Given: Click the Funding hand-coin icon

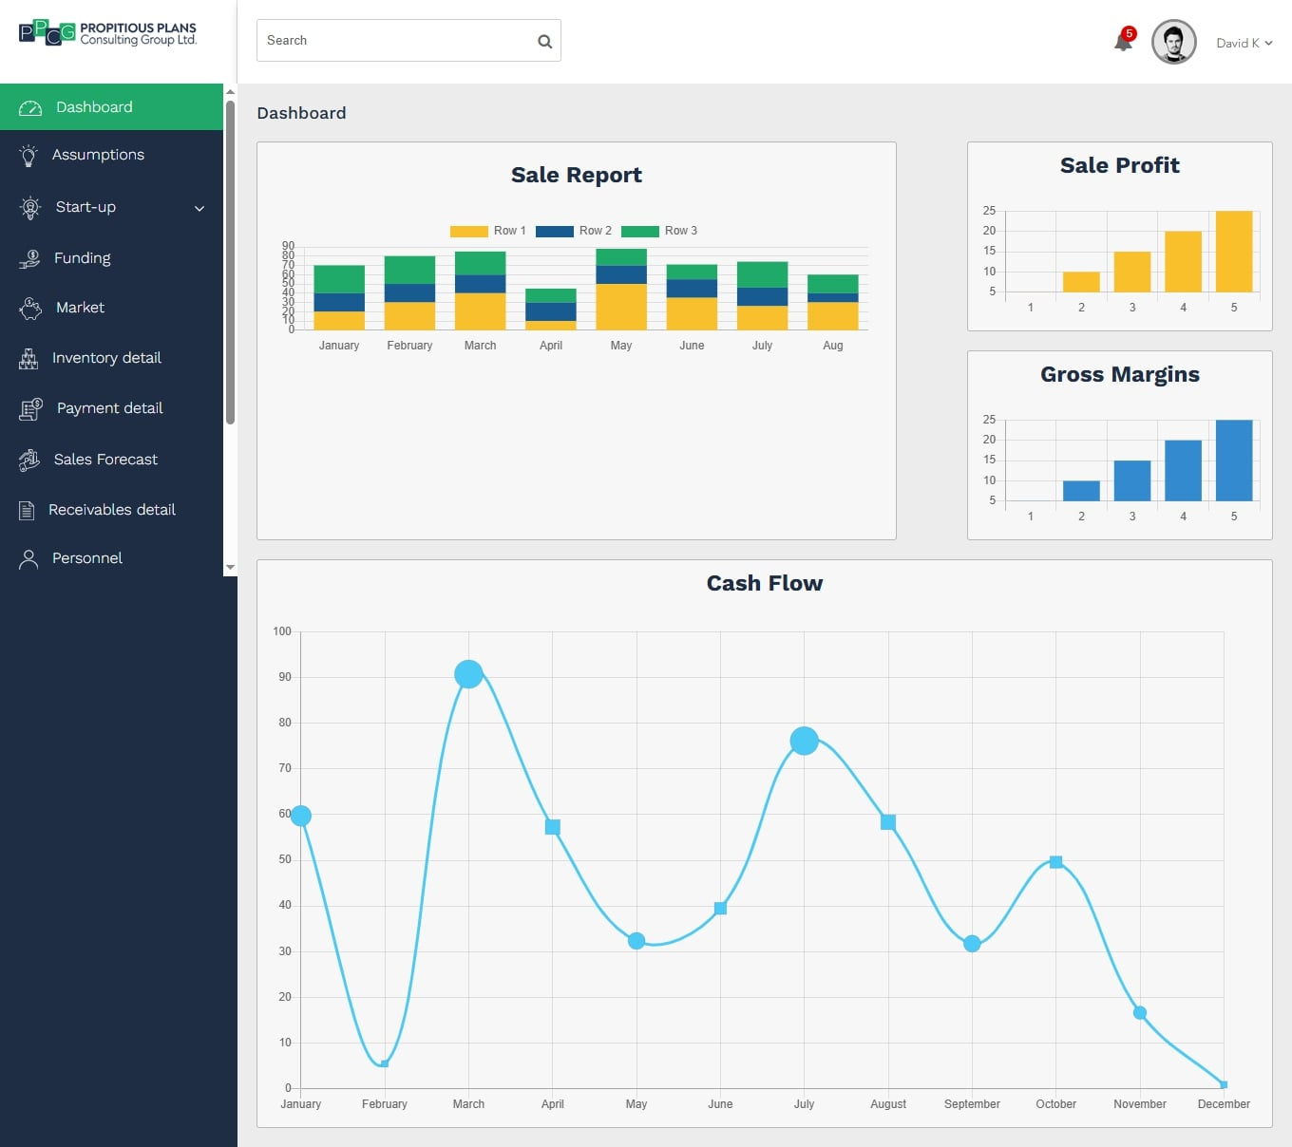Looking at the screenshot, I should [29, 258].
